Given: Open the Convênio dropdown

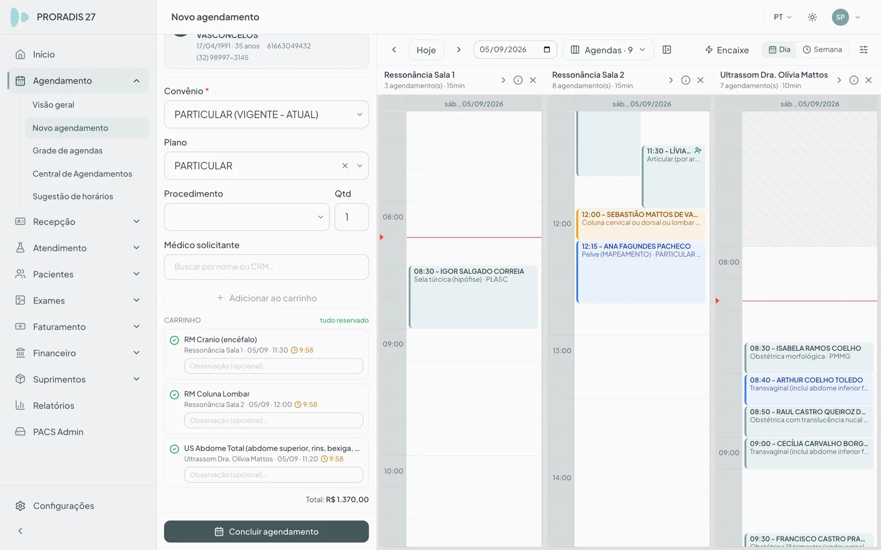Looking at the screenshot, I should click(x=267, y=114).
